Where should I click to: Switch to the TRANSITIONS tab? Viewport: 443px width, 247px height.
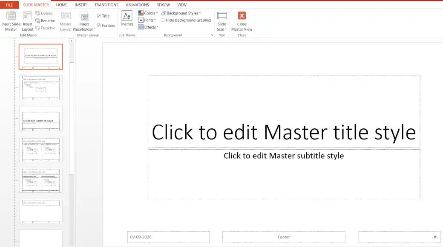(x=106, y=5)
